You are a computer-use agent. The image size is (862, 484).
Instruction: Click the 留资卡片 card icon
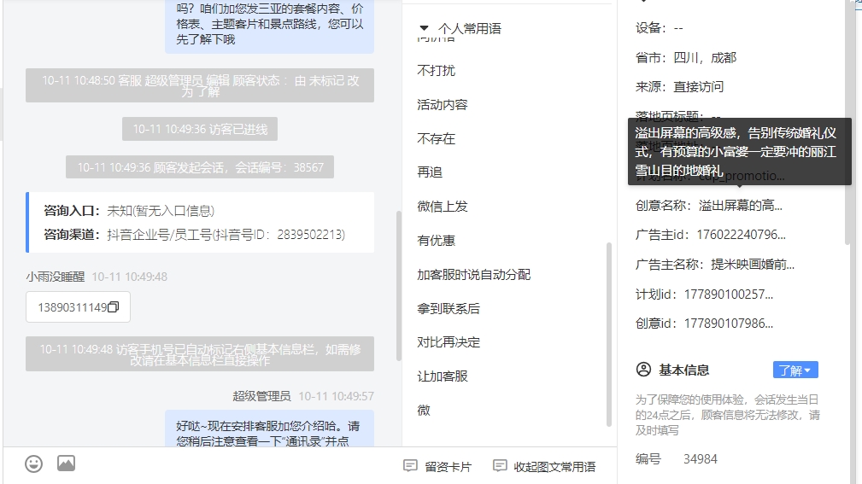coord(410,466)
